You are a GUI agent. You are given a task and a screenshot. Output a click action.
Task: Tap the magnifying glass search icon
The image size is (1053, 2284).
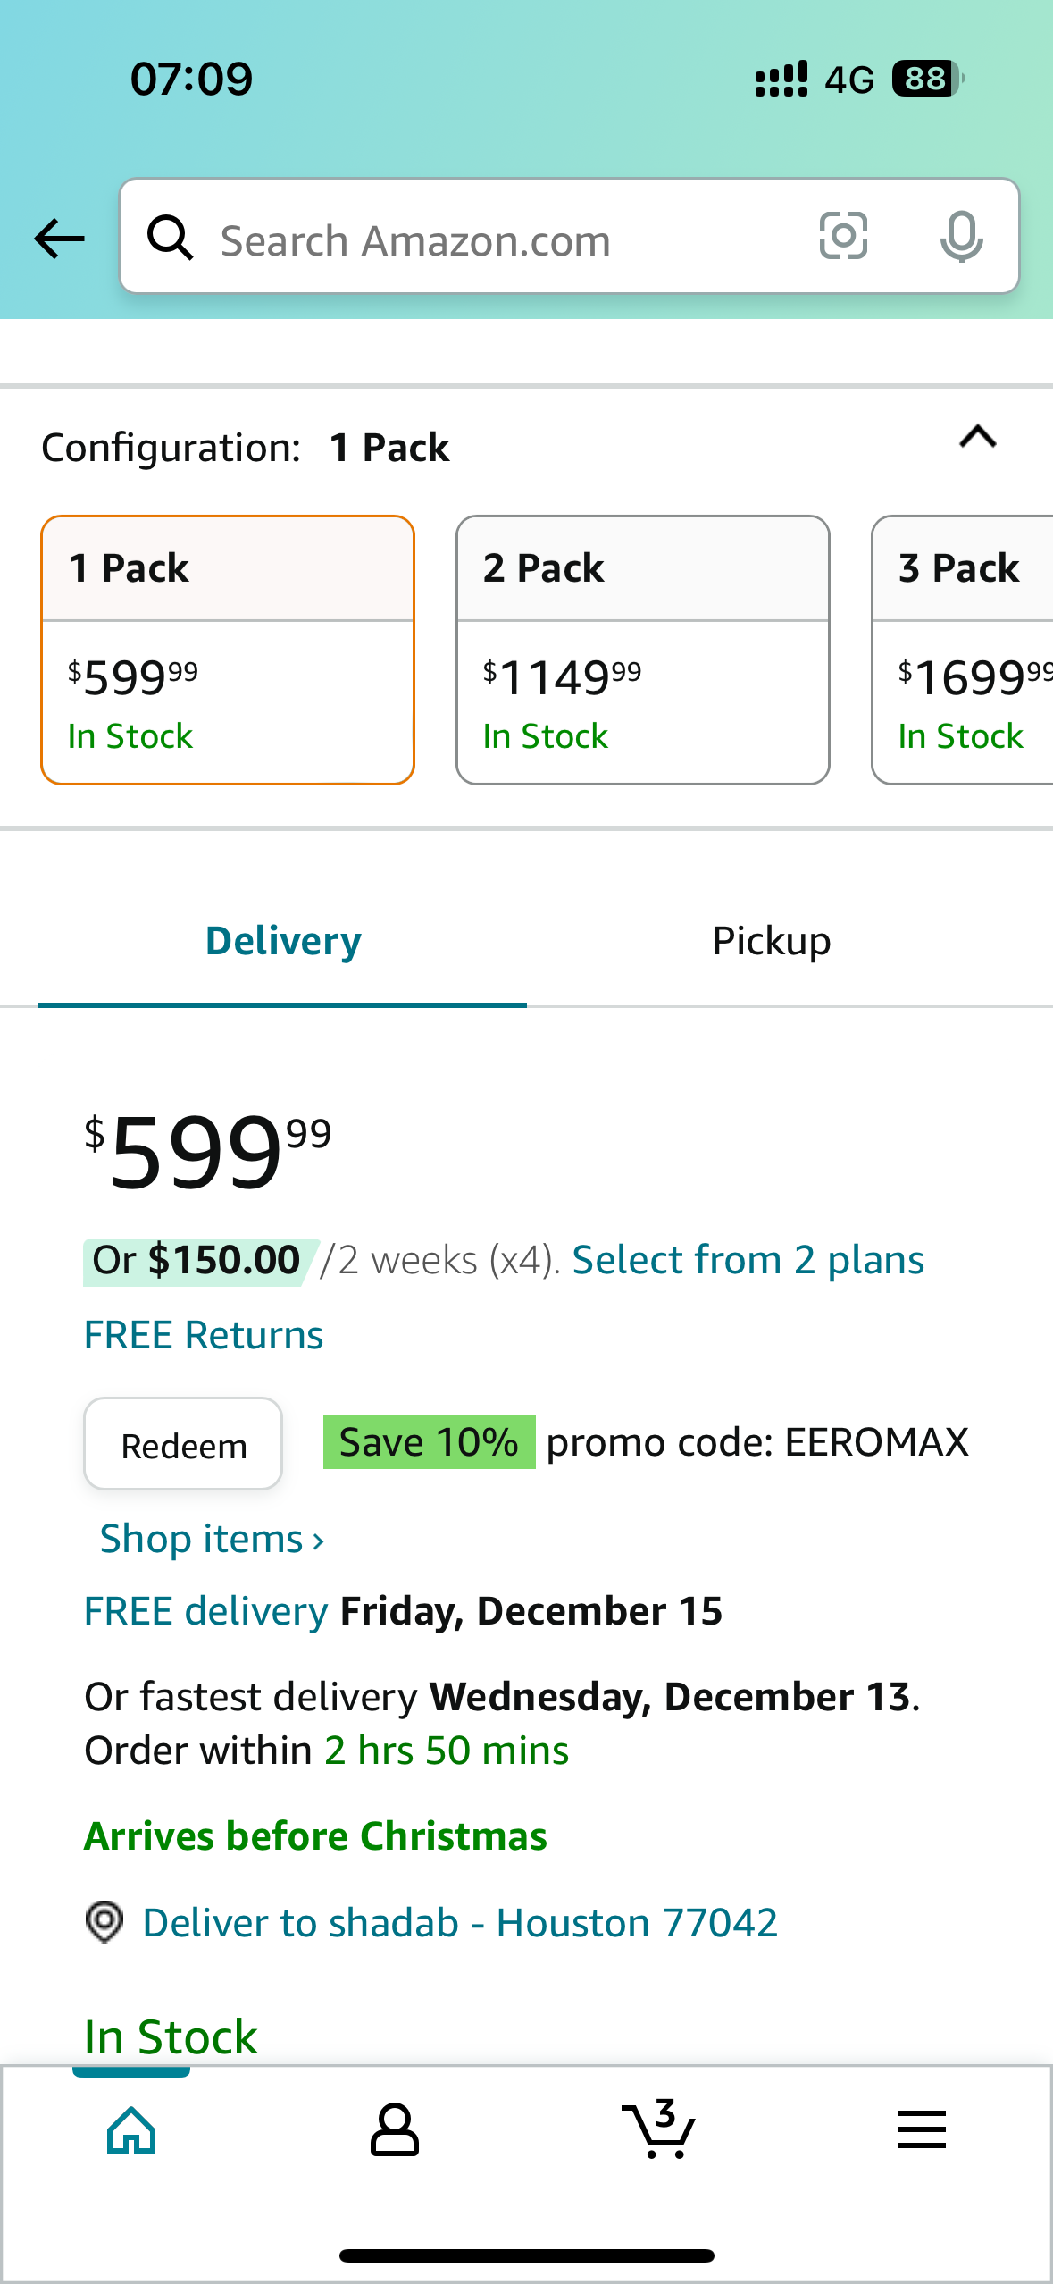(170, 239)
